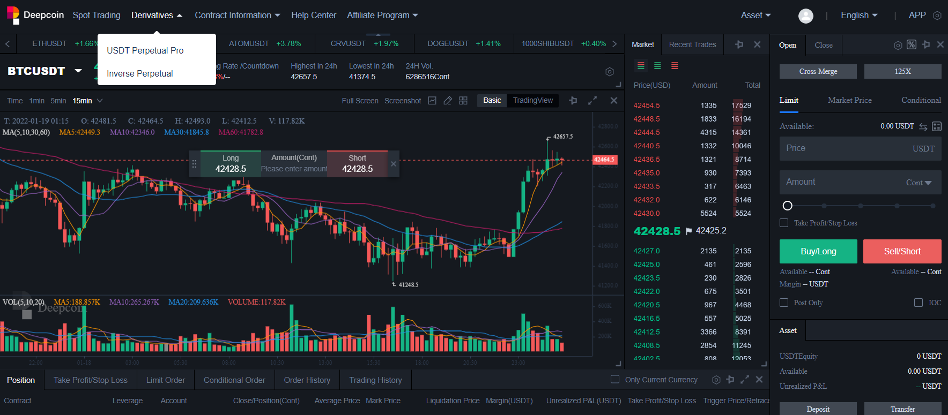Click the Transfer button
The image size is (948, 415).
pos(903,409)
